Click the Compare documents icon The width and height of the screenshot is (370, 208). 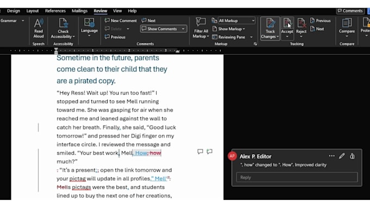[x=347, y=23]
